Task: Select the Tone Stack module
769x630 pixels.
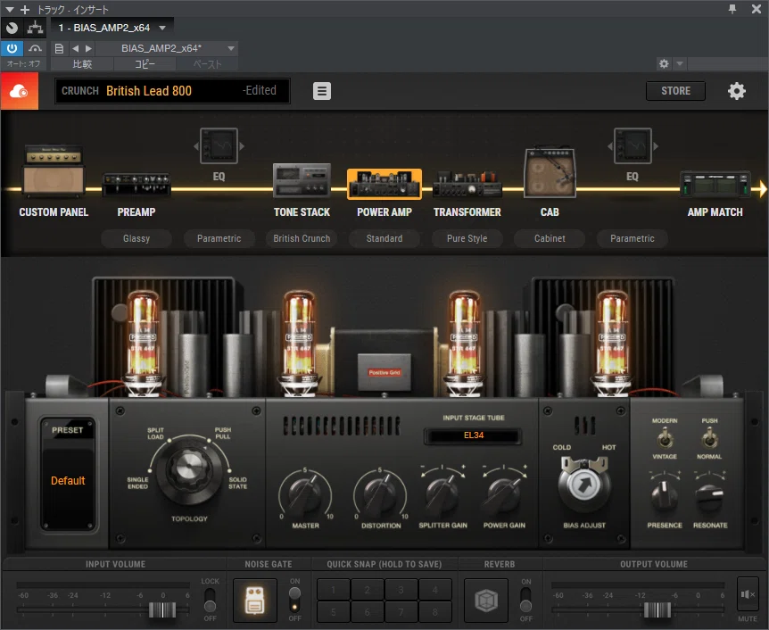Action: click(x=302, y=180)
